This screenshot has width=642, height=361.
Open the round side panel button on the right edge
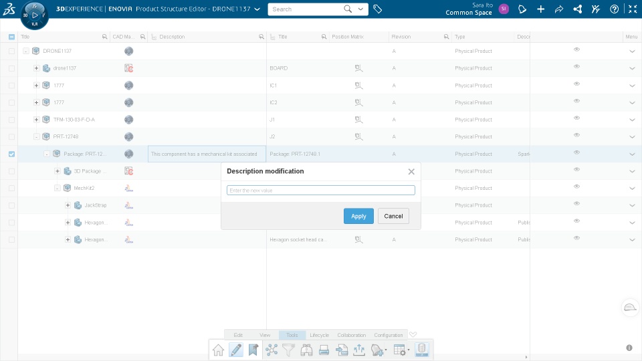pos(630,308)
